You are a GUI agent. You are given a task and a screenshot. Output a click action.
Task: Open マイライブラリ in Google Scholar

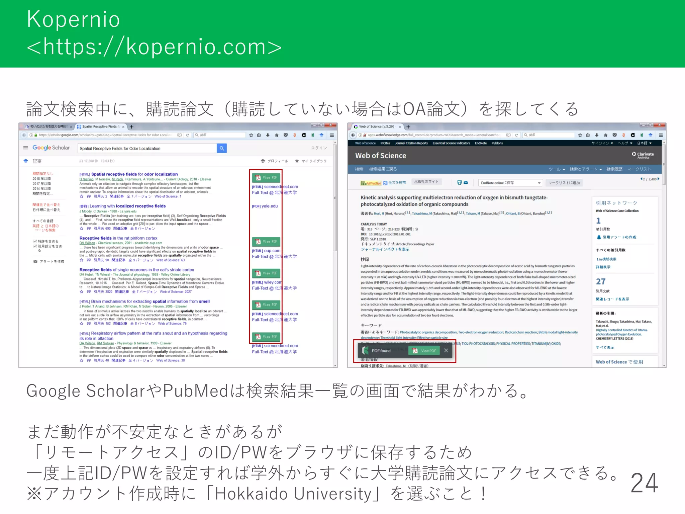311,161
